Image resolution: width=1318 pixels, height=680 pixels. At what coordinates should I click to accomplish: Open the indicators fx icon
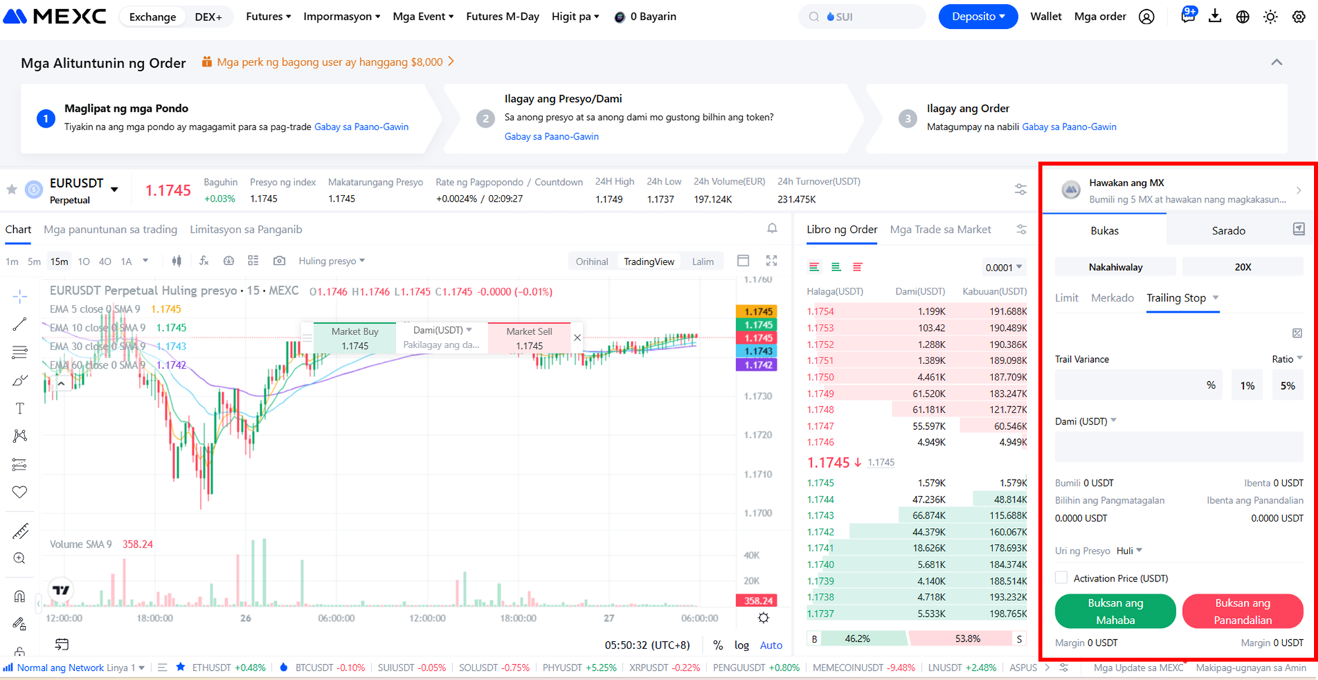(204, 261)
